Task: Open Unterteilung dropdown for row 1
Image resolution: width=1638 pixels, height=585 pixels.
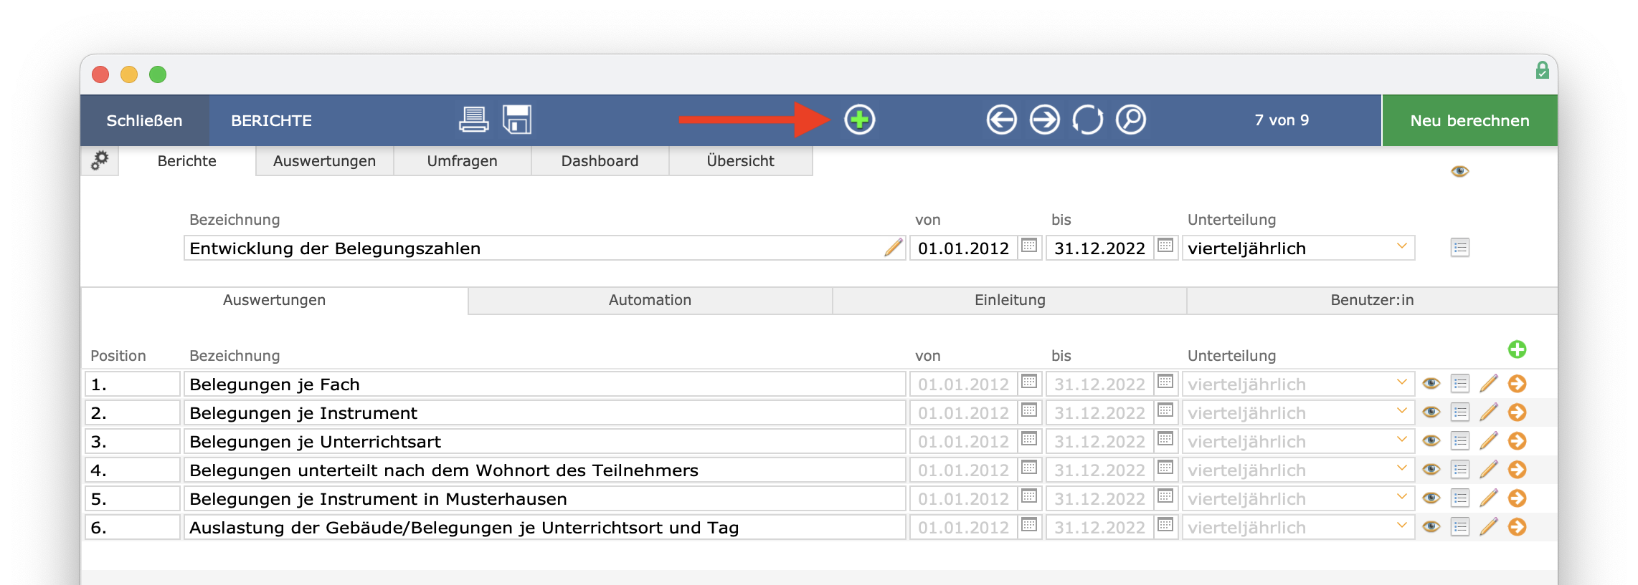Action: (x=1298, y=384)
